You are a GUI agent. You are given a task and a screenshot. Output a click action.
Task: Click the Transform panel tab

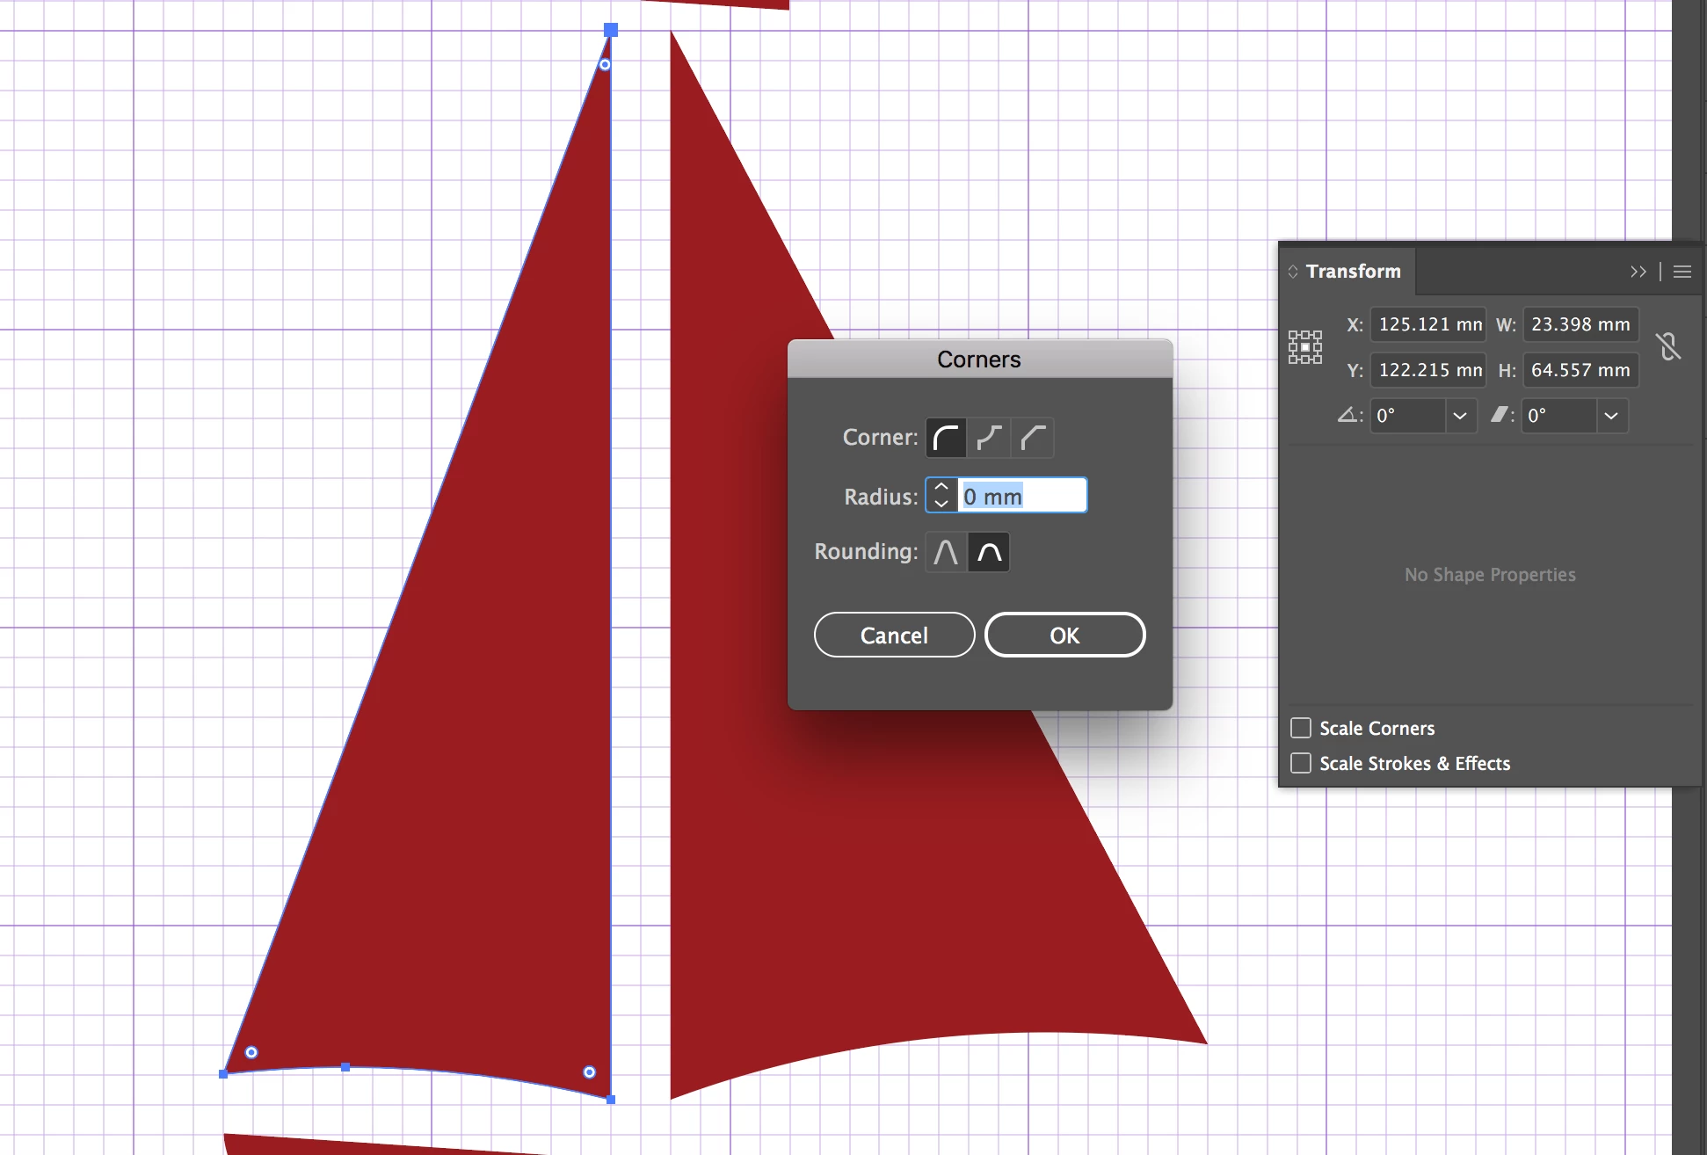pyautogui.click(x=1352, y=272)
